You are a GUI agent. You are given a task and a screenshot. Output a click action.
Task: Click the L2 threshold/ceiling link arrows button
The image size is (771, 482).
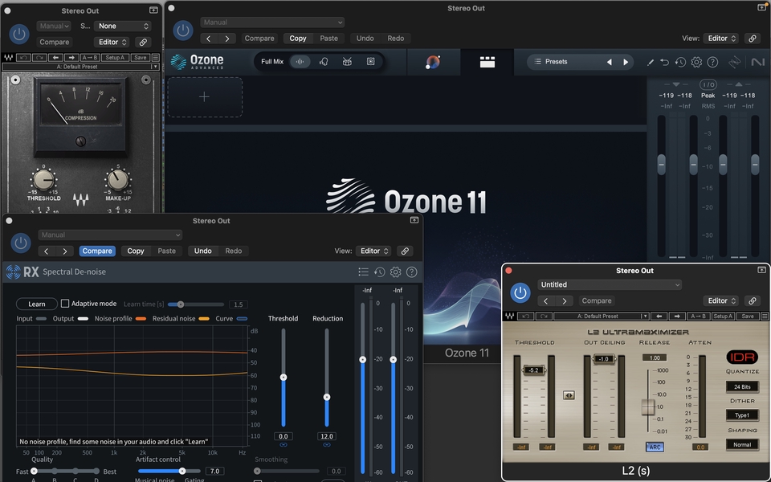coord(569,395)
